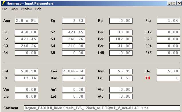The height and width of the screenshot is (112, 182).
Task: Click the Ang label
Action: [x=7, y=21]
